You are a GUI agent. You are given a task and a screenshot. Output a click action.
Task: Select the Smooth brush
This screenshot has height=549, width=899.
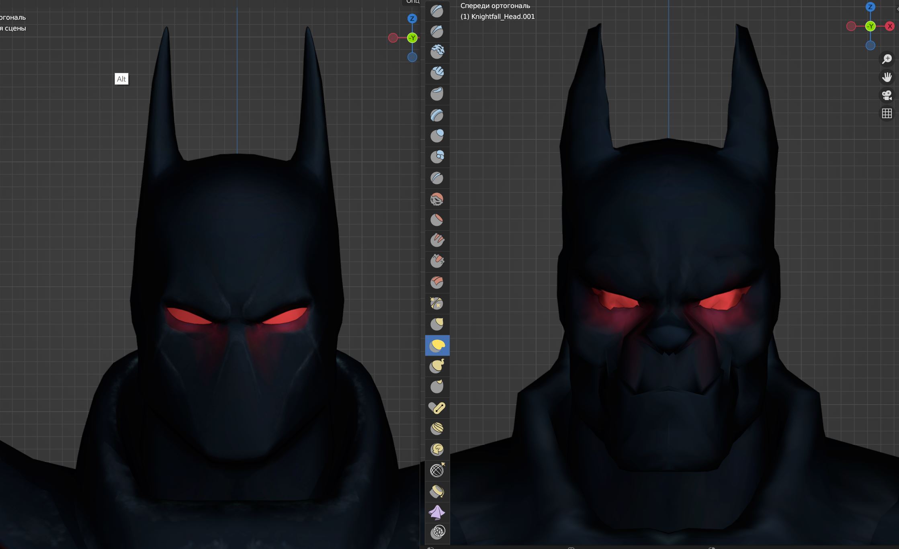[x=437, y=199]
